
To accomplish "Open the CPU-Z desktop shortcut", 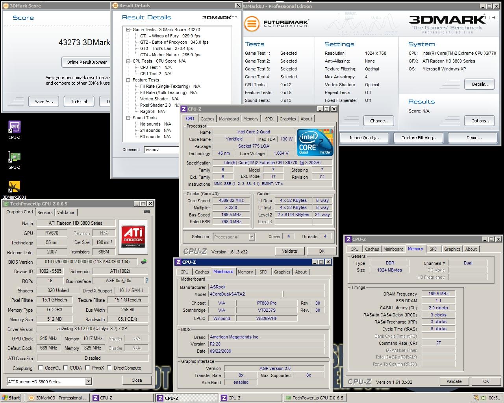I will pos(14,130).
